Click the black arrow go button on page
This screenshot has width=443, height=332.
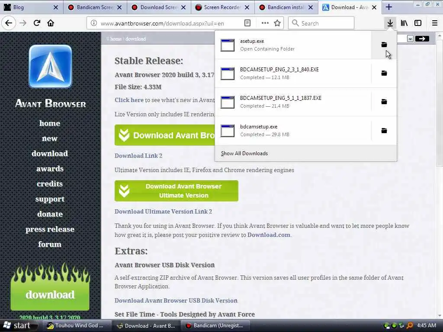422,38
